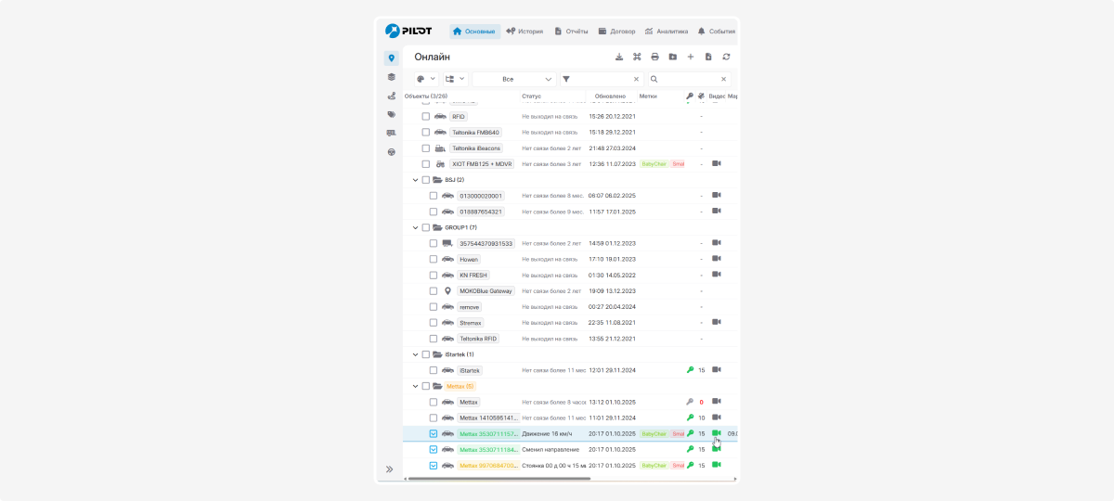This screenshot has width=1114, height=501.
Task: Collapse the Mettax (5) group
Action: coord(415,386)
